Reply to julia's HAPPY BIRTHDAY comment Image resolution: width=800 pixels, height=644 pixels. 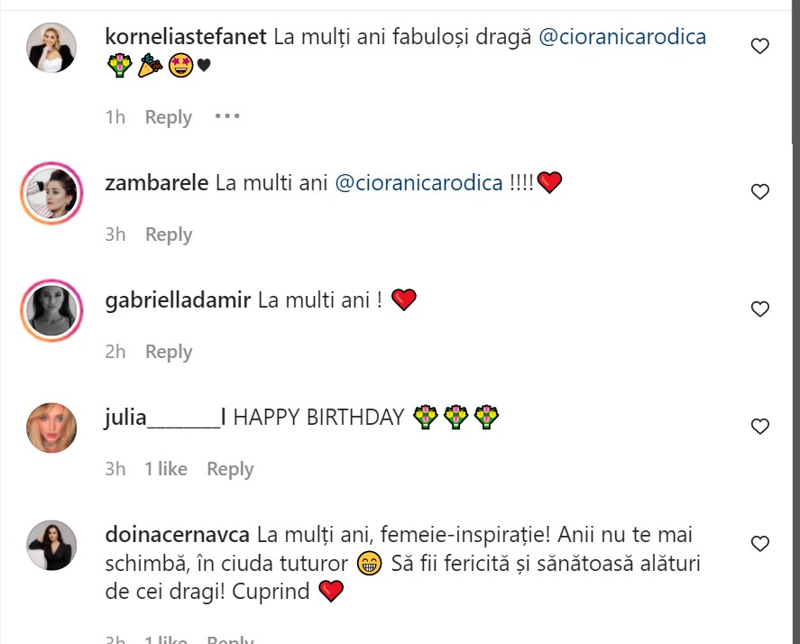pyautogui.click(x=230, y=470)
